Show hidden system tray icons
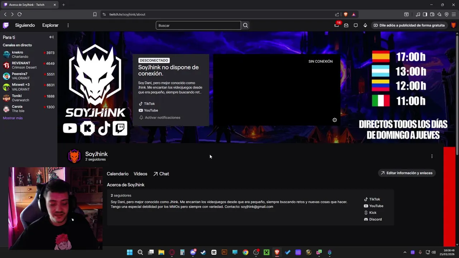The image size is (459, 258). pos(405,252)
